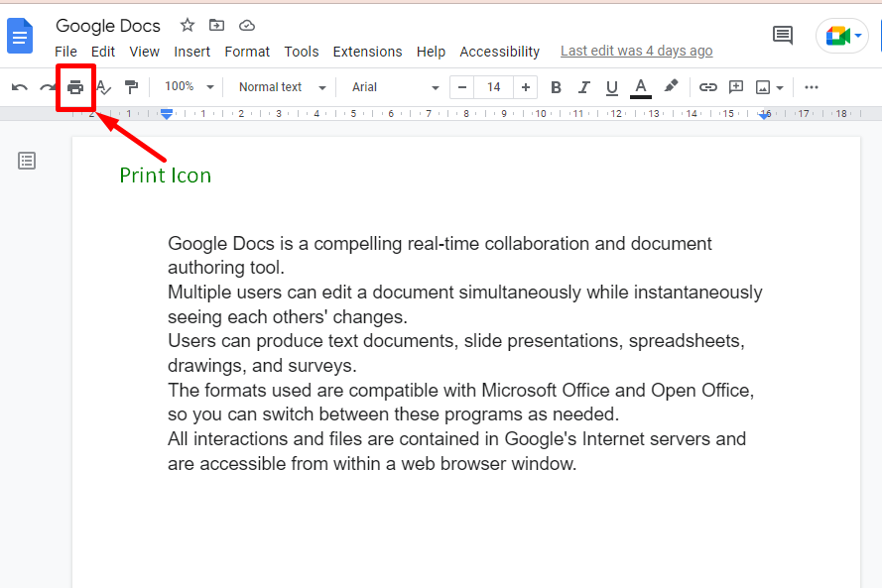The image size is (882, 588).
Task: Toggle Bold formatting
Action: tap(556, 87)
